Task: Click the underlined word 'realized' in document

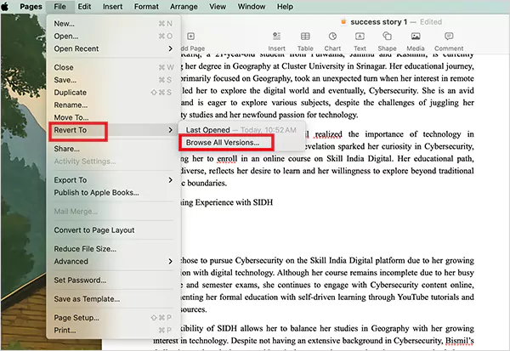Action: [328, 134]
